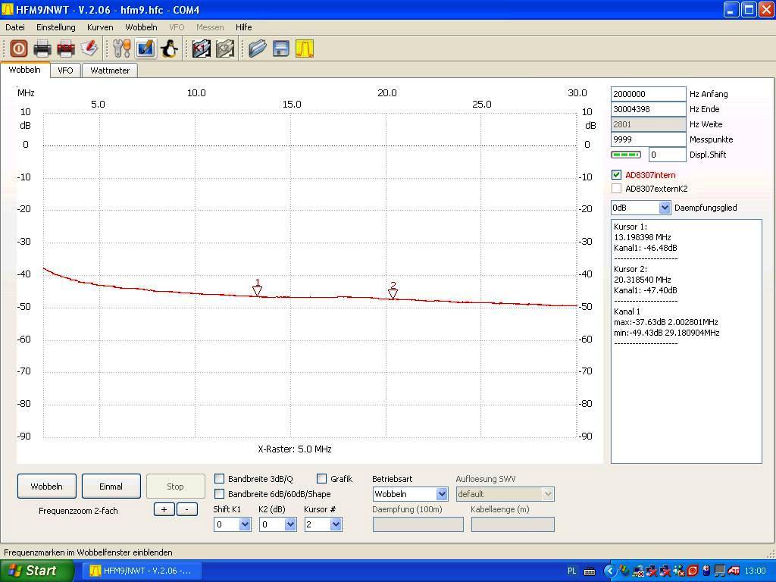Click the yellow filter curve icon

click(x=305, y=48)
